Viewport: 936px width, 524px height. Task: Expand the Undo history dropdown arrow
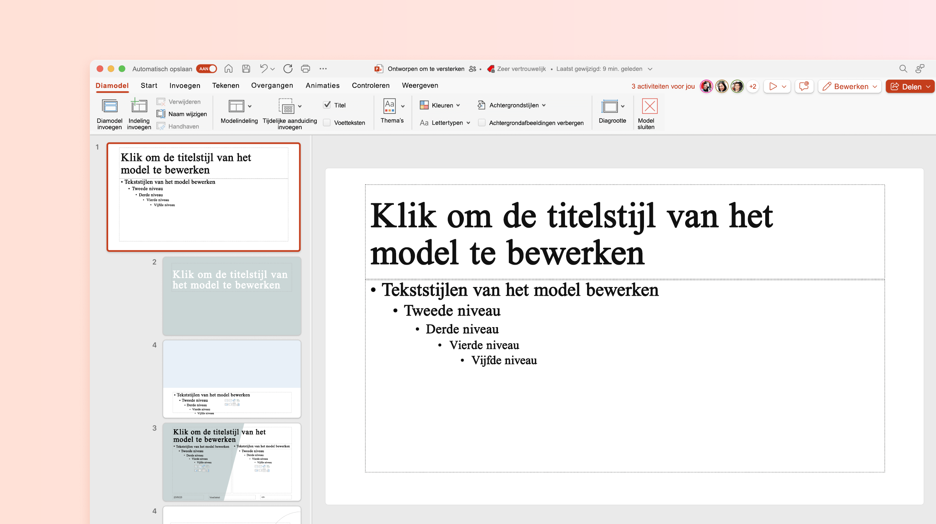[x=273, y=69]
